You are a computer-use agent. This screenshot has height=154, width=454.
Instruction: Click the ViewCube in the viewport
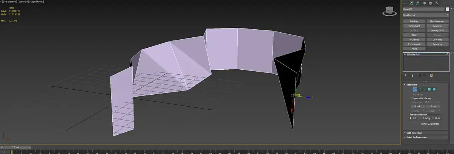[389, 12]
